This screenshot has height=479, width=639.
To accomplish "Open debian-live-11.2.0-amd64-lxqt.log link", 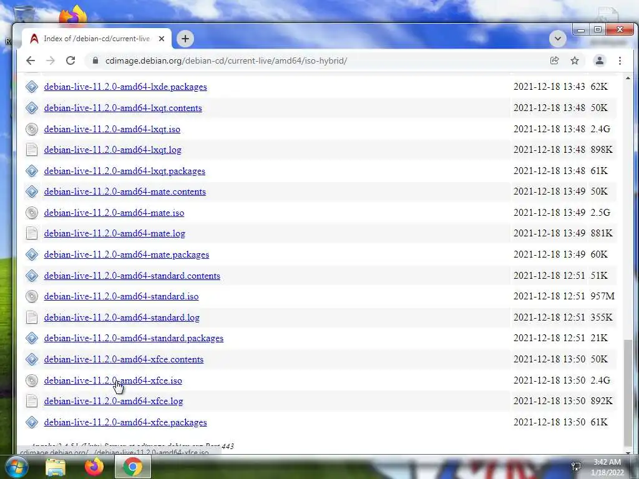I will [113, 150].
